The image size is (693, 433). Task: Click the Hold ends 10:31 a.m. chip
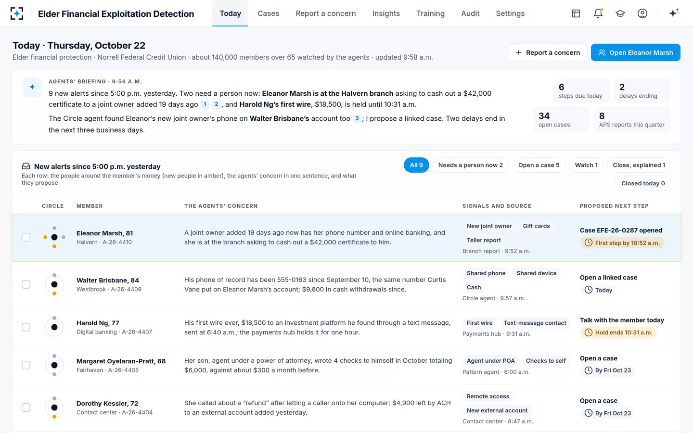click(x=618, y=332)
